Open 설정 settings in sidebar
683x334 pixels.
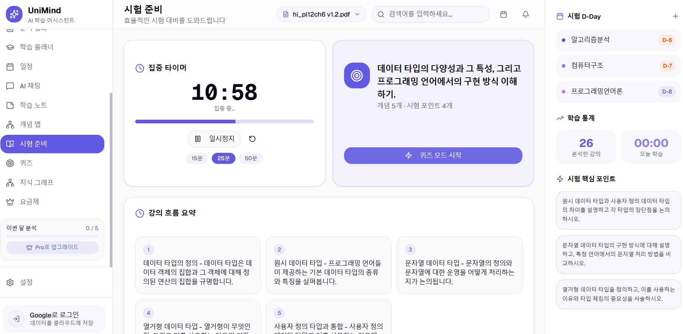click(x=52, y=282)
